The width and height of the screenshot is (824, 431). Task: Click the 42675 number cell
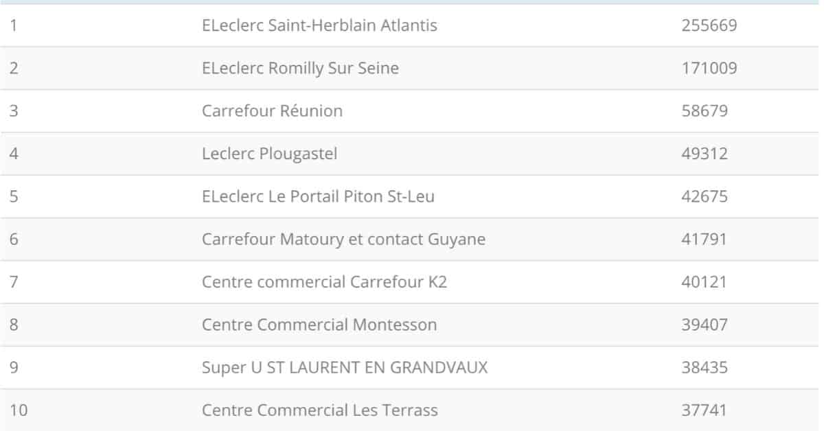coord(705,196)
